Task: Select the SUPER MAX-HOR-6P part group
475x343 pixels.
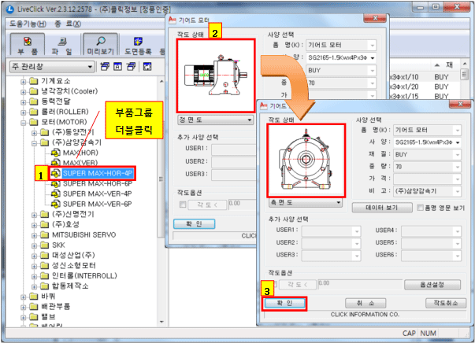Action: tap(97, 183)
